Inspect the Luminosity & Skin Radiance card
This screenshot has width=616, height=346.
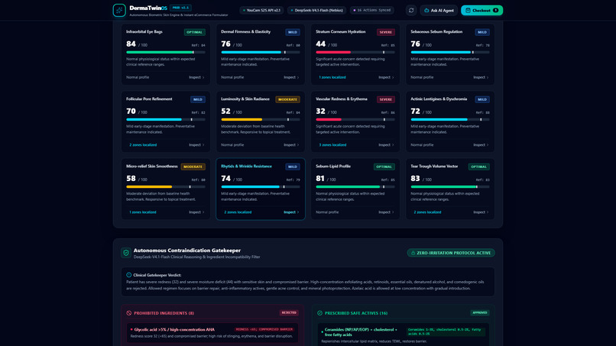point(291,145)
